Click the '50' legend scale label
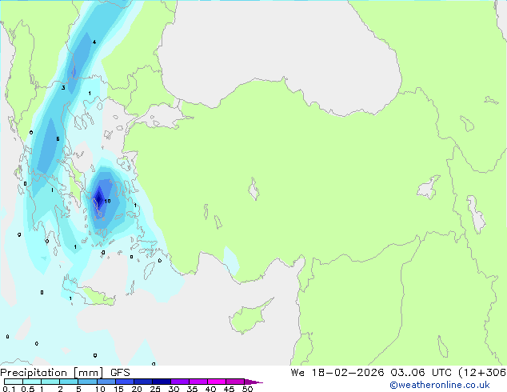 (x=247, y=389)
